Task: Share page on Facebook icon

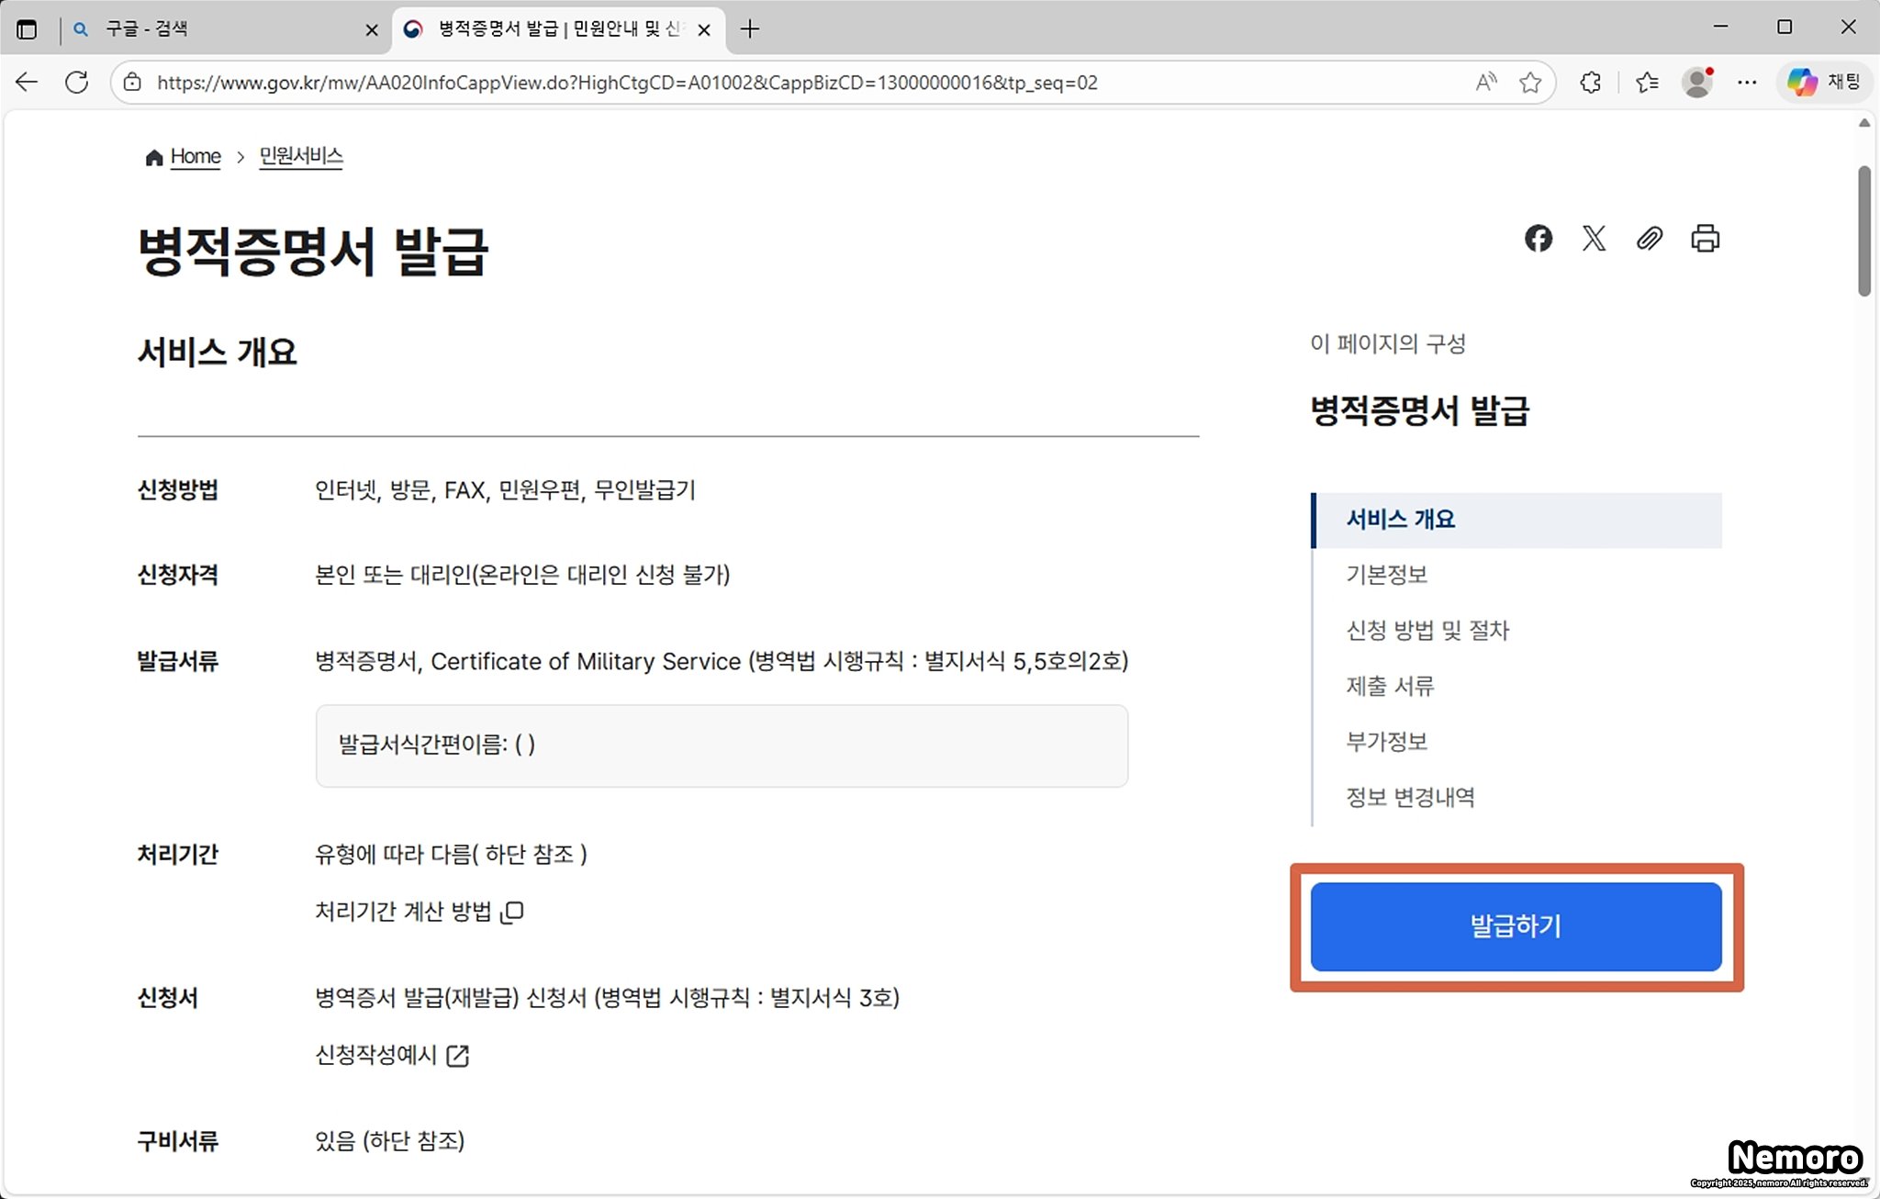Action: [1539, 239]
